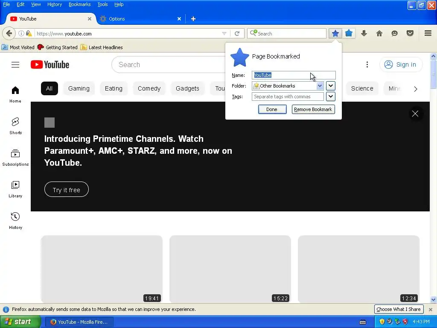437x328 pixels.
Task: Click the blue bookmark star icon in toolbar
Action: click(x=335, y=33)
